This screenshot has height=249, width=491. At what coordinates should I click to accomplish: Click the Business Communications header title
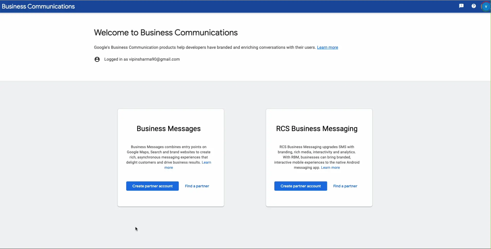click(x=38, y=6)
